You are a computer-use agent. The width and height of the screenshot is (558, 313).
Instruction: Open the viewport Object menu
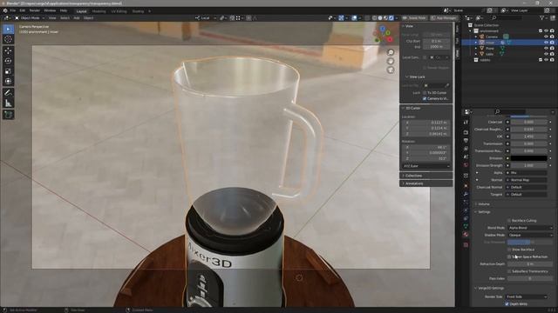(x=89, y=17)
